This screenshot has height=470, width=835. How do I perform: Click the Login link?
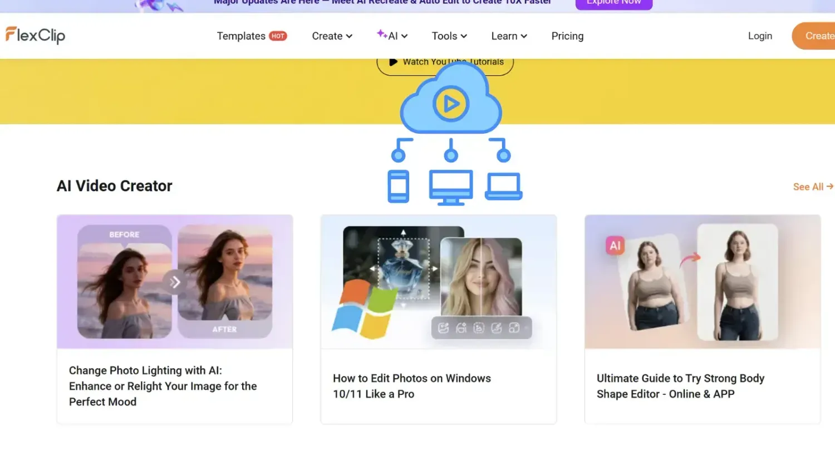pyautogui.click(x=760, y=36)
